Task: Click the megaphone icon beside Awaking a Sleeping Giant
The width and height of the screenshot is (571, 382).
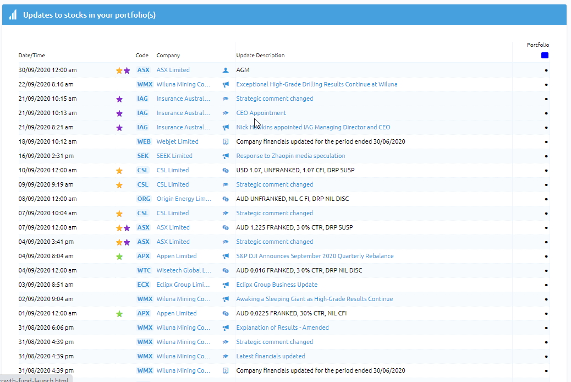Action: click(226, 299)
